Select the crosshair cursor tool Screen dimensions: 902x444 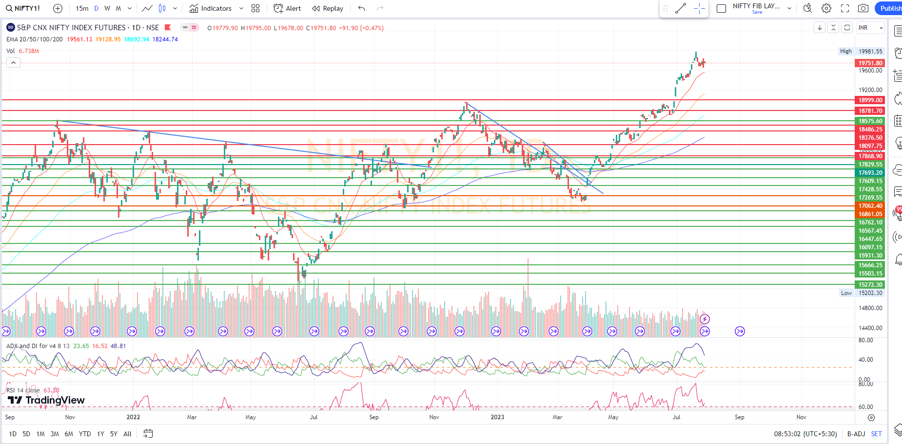(x=699, y=8)
